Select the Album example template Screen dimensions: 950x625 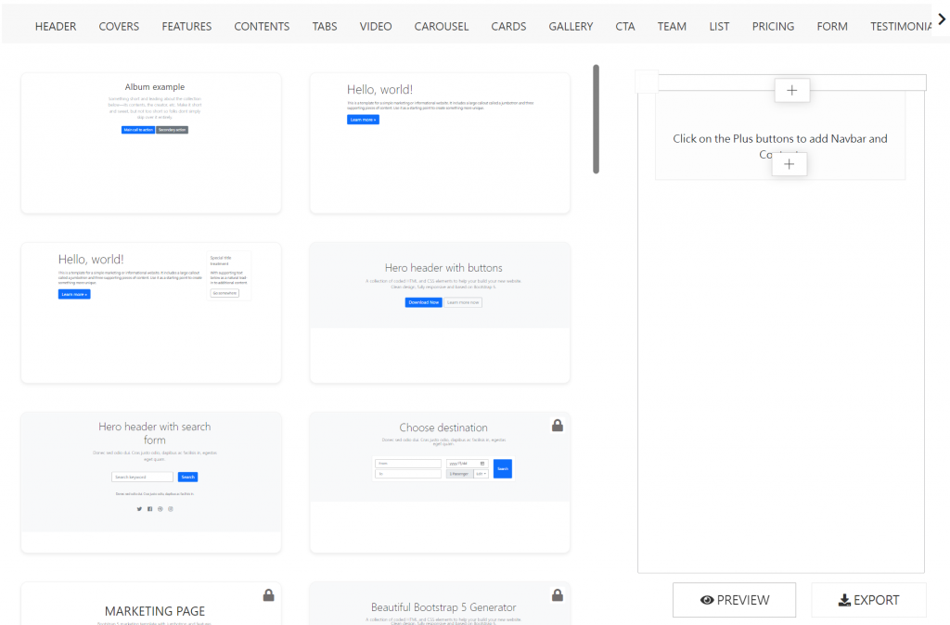click(x=151, y=143)
